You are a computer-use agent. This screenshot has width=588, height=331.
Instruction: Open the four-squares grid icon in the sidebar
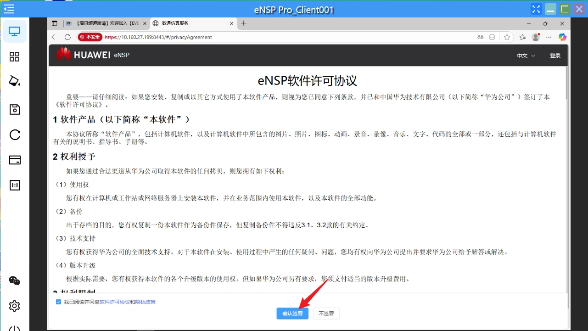(15, 56)
